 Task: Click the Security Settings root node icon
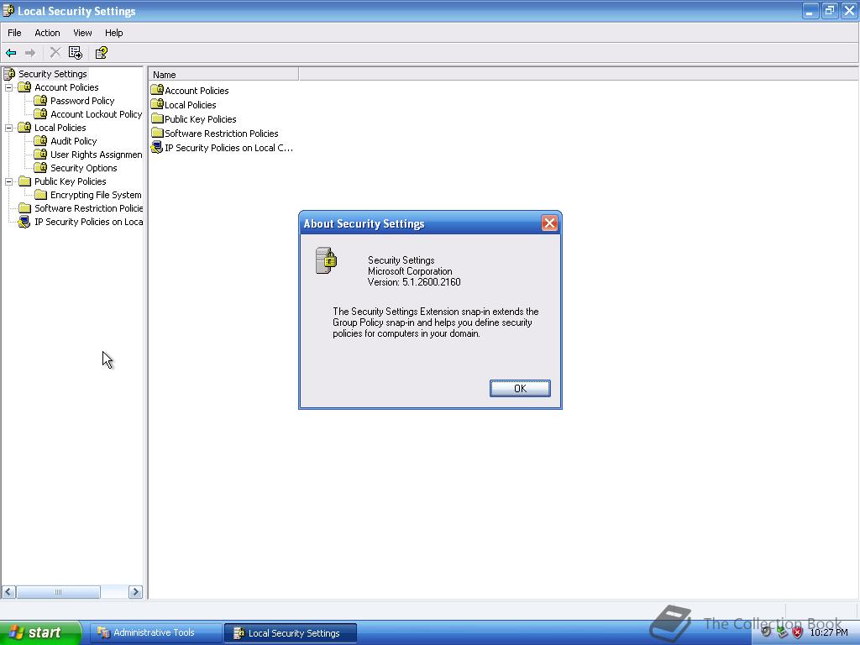click(x=9, y=74)
